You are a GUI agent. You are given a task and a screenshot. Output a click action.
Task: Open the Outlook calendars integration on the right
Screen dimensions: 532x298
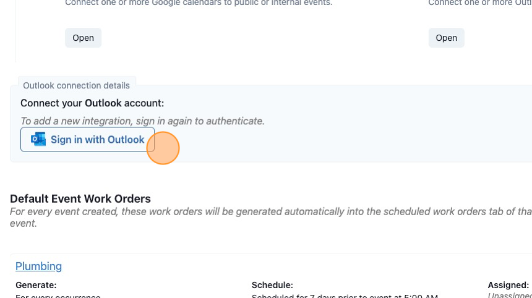[446, 38]
